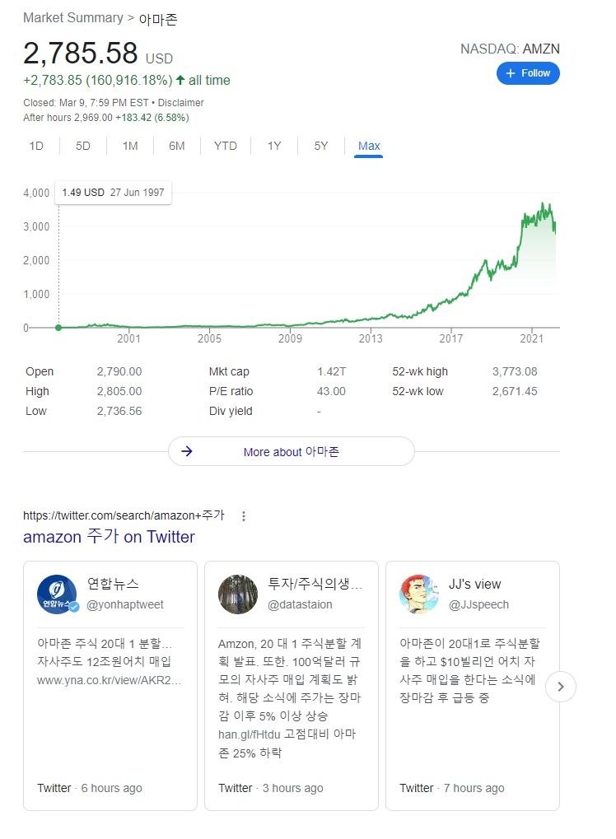Click the Follow button for AMZN
The image size is (616, 839).
[x=528, y=73]
